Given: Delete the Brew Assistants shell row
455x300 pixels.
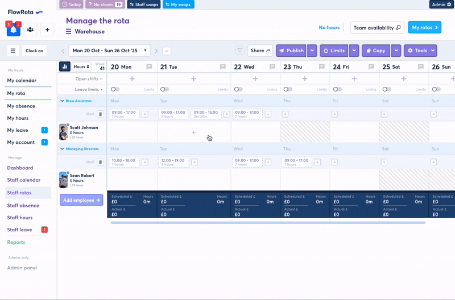Looking at the screenshot, I should tap(100, 114).
